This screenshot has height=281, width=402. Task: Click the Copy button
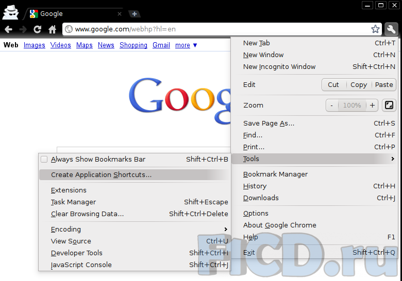pyautogui.click(x=359, y=85)
